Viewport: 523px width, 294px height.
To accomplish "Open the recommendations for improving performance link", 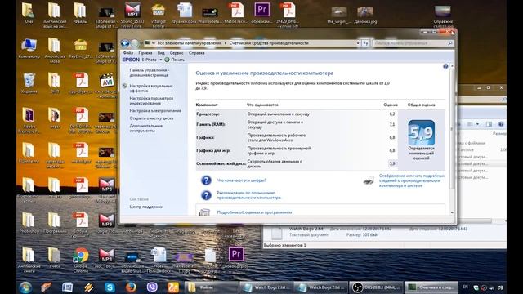I will (x=248, y=195).
